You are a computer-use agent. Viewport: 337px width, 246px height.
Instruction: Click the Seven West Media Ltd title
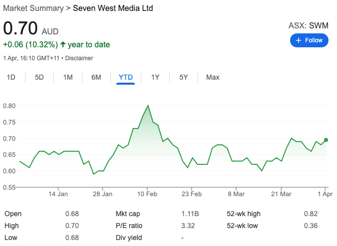point(113,8)
